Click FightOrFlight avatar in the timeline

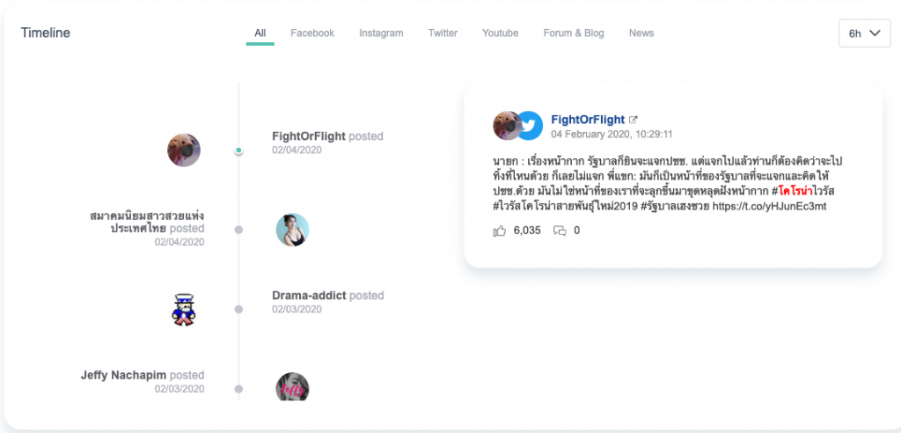(184, 150)
